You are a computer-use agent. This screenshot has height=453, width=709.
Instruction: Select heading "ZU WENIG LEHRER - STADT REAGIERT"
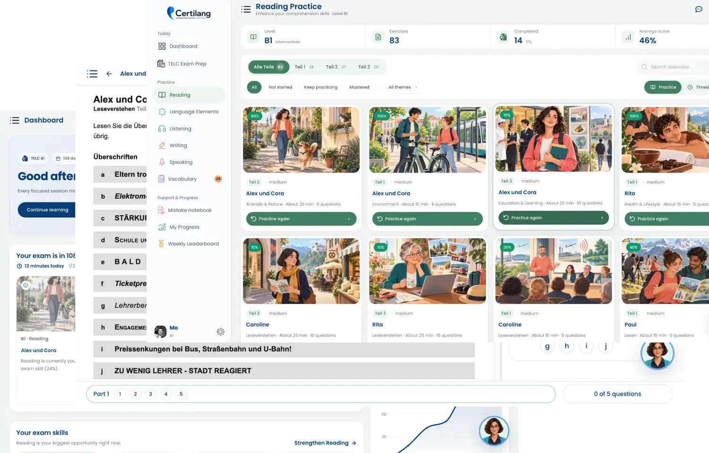click(x=284, y=371)
